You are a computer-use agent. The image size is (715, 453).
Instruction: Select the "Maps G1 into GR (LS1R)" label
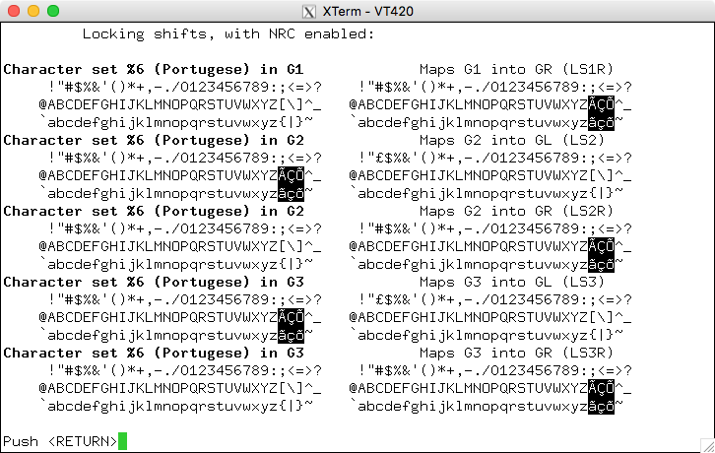(516, 69)
